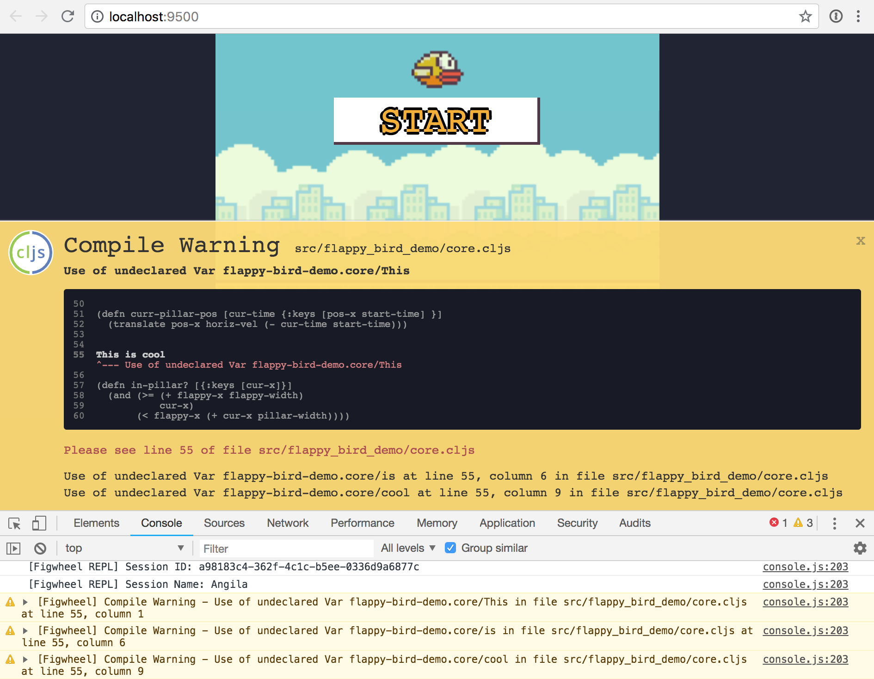Screen dimensions: 874x679
Task: Open DevTools three-dot customize menu
Action: point(835,523)
